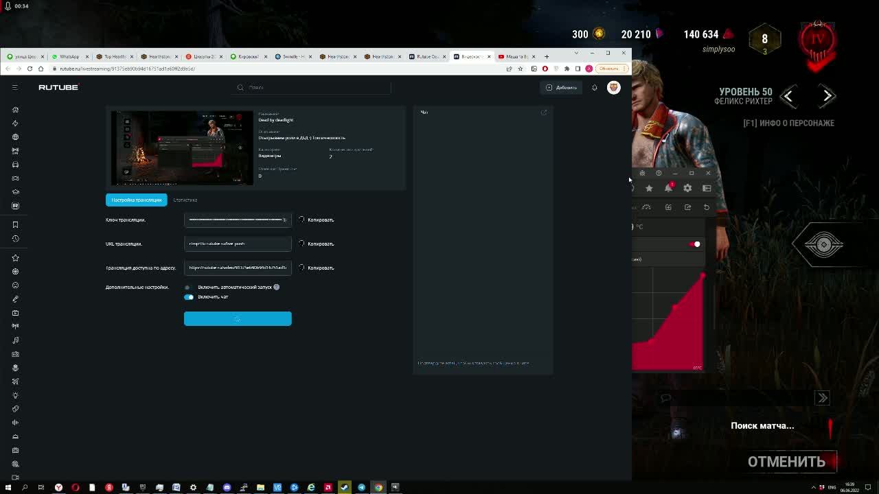Reload the page in Chrome
This screenshot has width=879, height=494.
[x=30, y=69]
